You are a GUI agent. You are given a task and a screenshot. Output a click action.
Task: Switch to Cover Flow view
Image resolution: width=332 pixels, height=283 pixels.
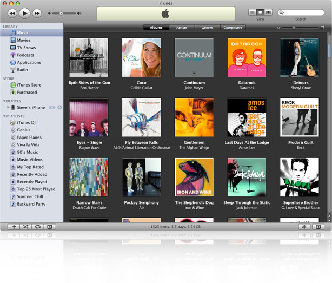pyautogui.click(x=268, y=12)
